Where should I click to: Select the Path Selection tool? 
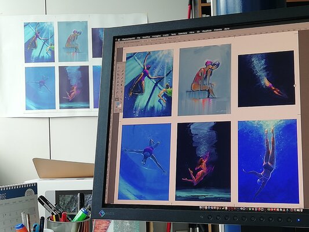click(117, 96)
